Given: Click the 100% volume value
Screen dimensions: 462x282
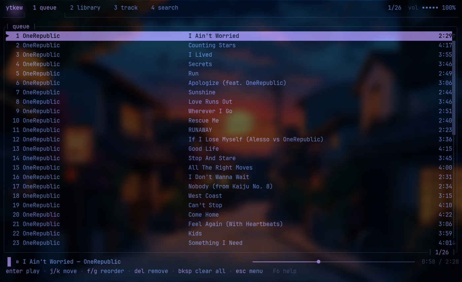Looking at the screenshot, I should point(449,8).
